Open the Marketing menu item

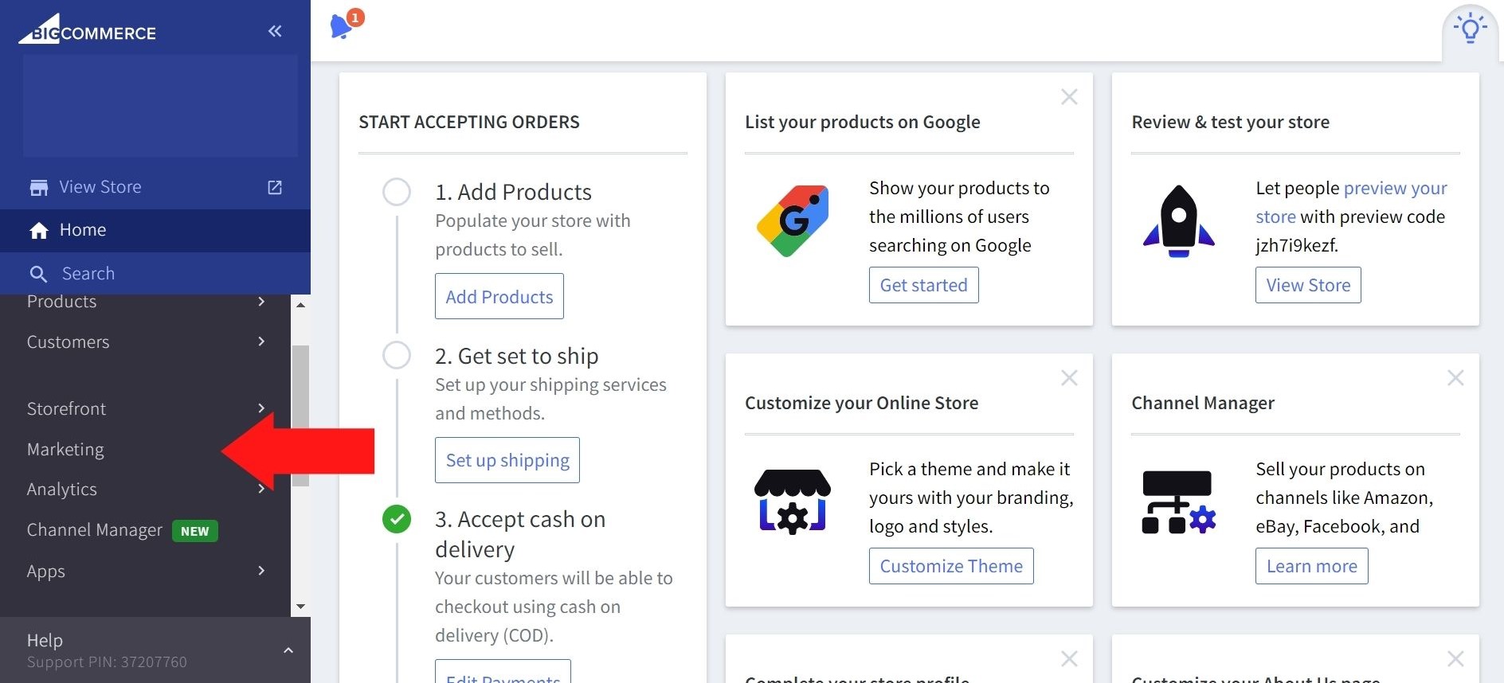tap(65, 450)
